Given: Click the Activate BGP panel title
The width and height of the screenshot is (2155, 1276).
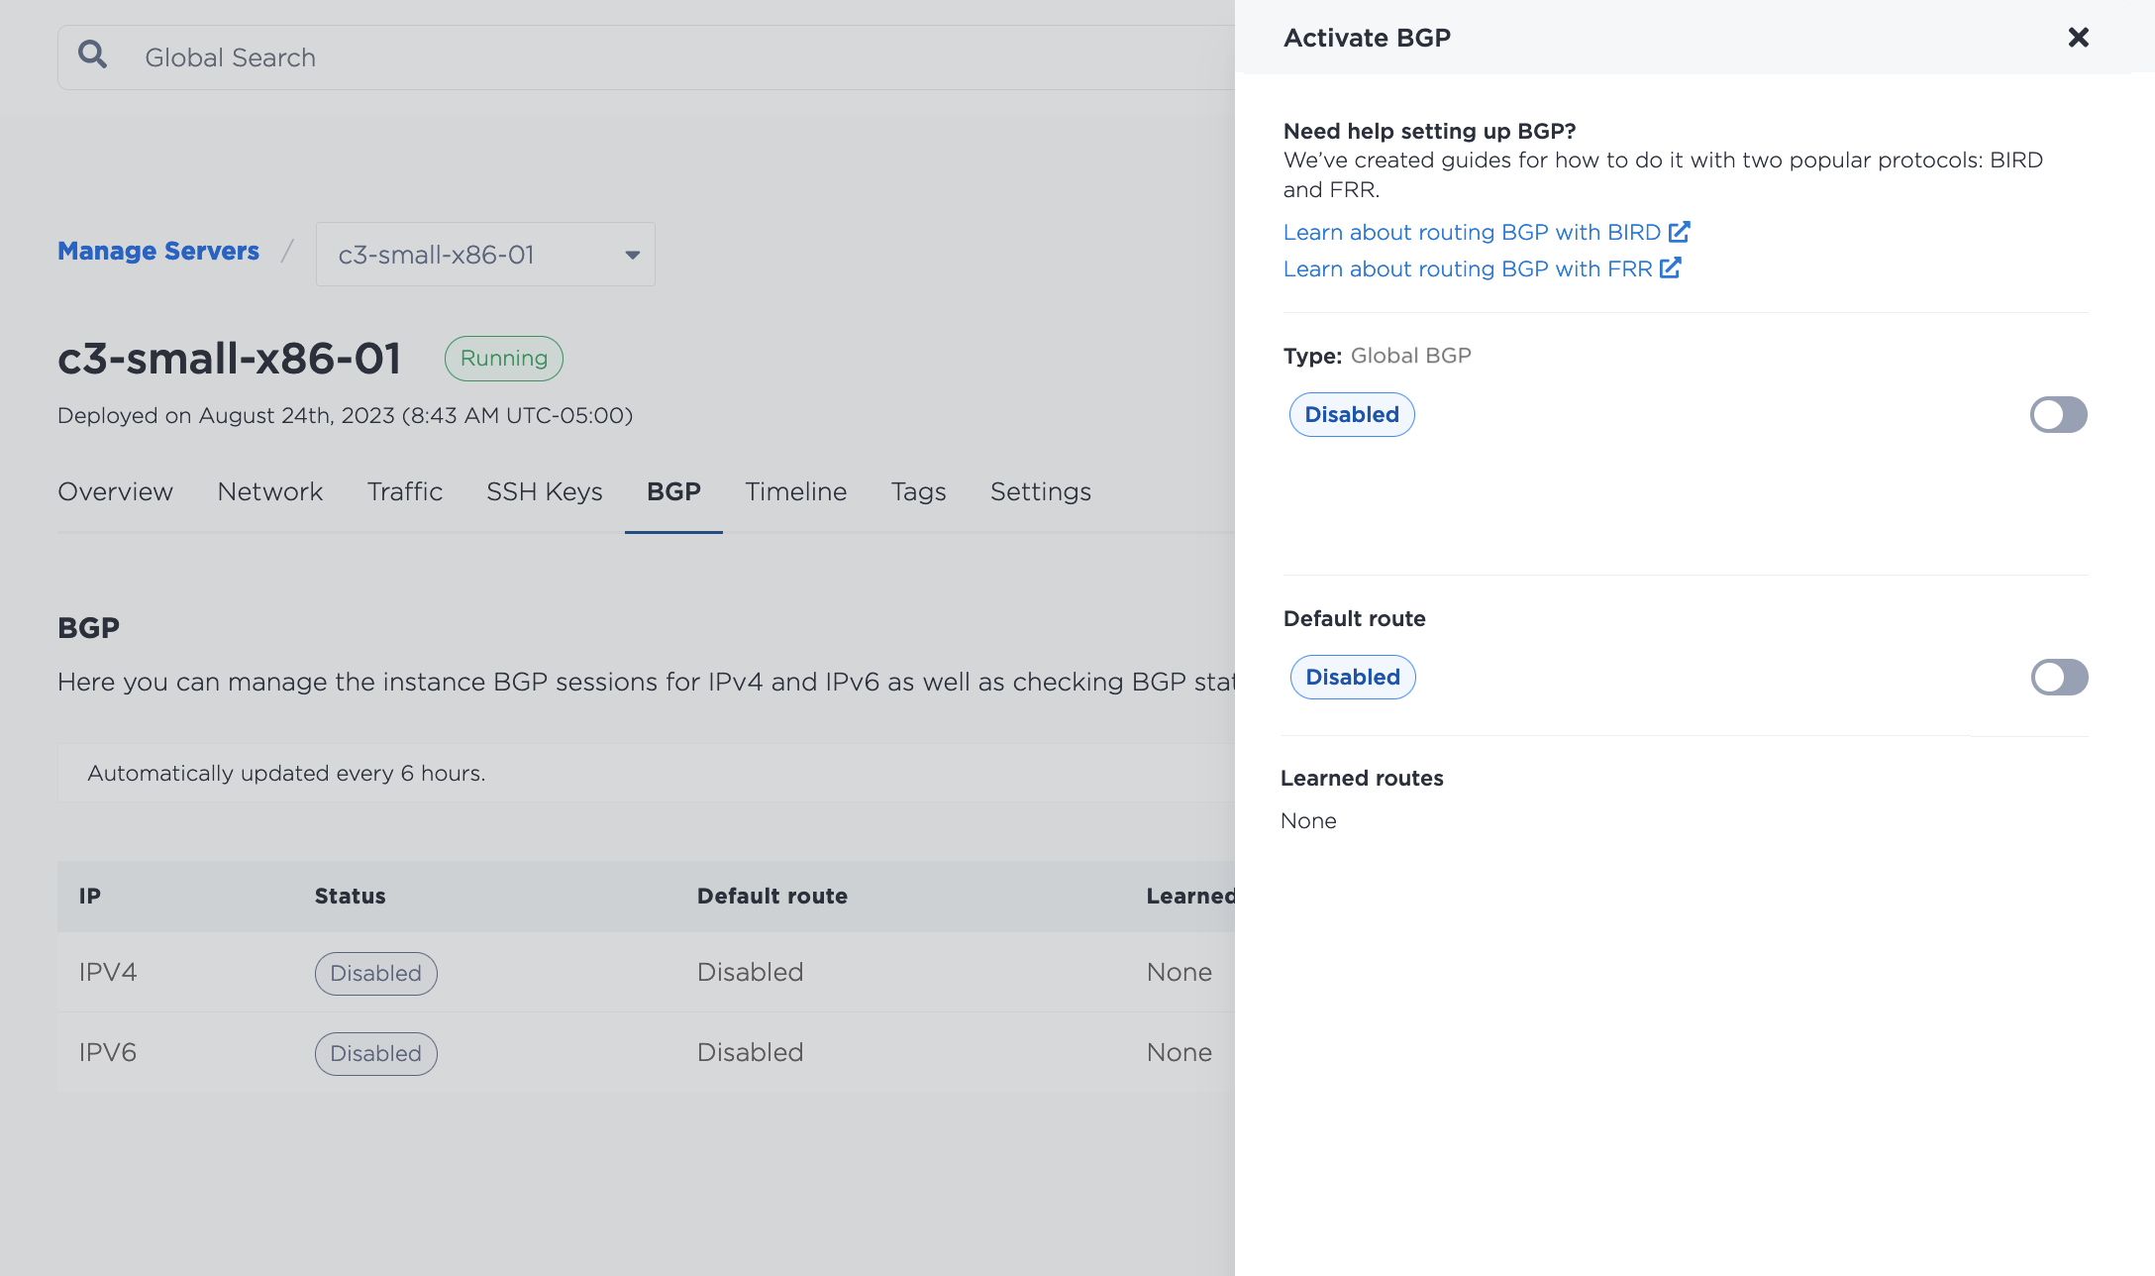Looking at the screenshot, I should [1367, 38].
